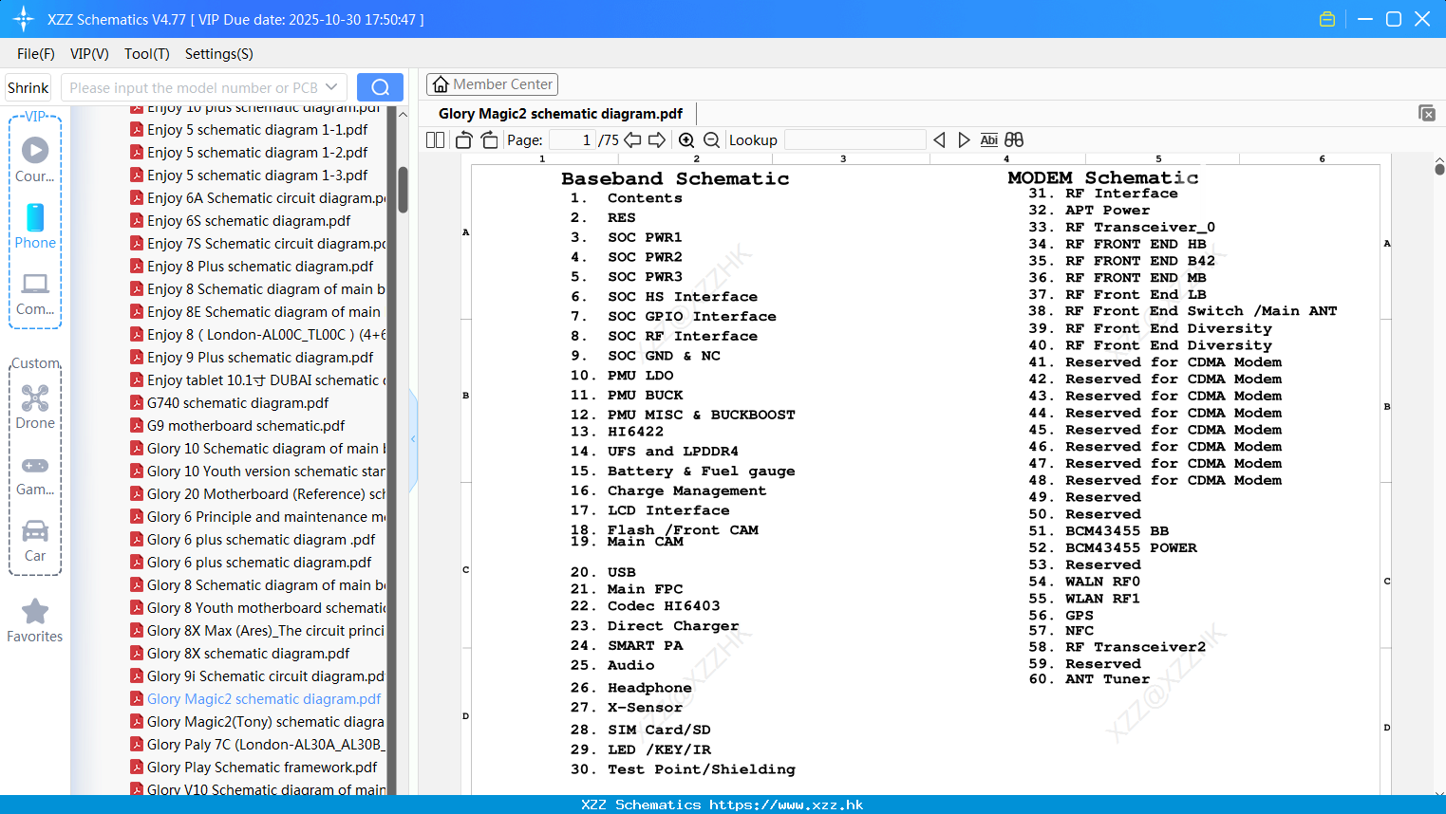Toggle the Abi whole-word match option
The height and width of the screenshot is (814, 1446).
click(989, 140)
